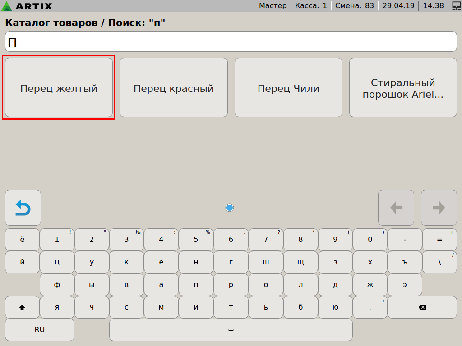Toggle the RU keyboard language key
The height and width of the screenshot is (346, 462).
point(40,330)
